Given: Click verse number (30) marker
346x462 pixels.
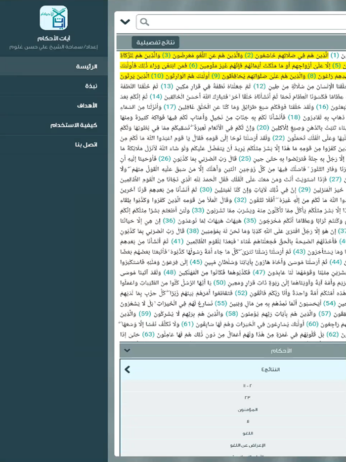Looking at the screenshot, I should point(206,189).
